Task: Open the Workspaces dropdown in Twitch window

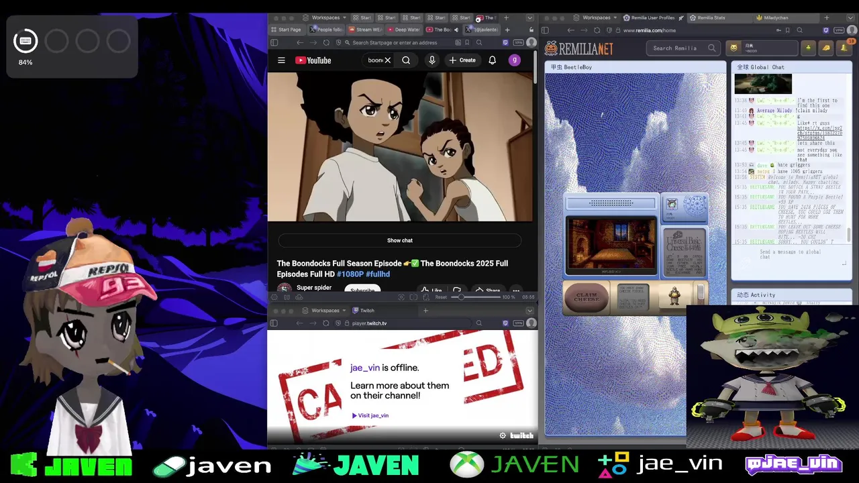Action: (324, 311)
